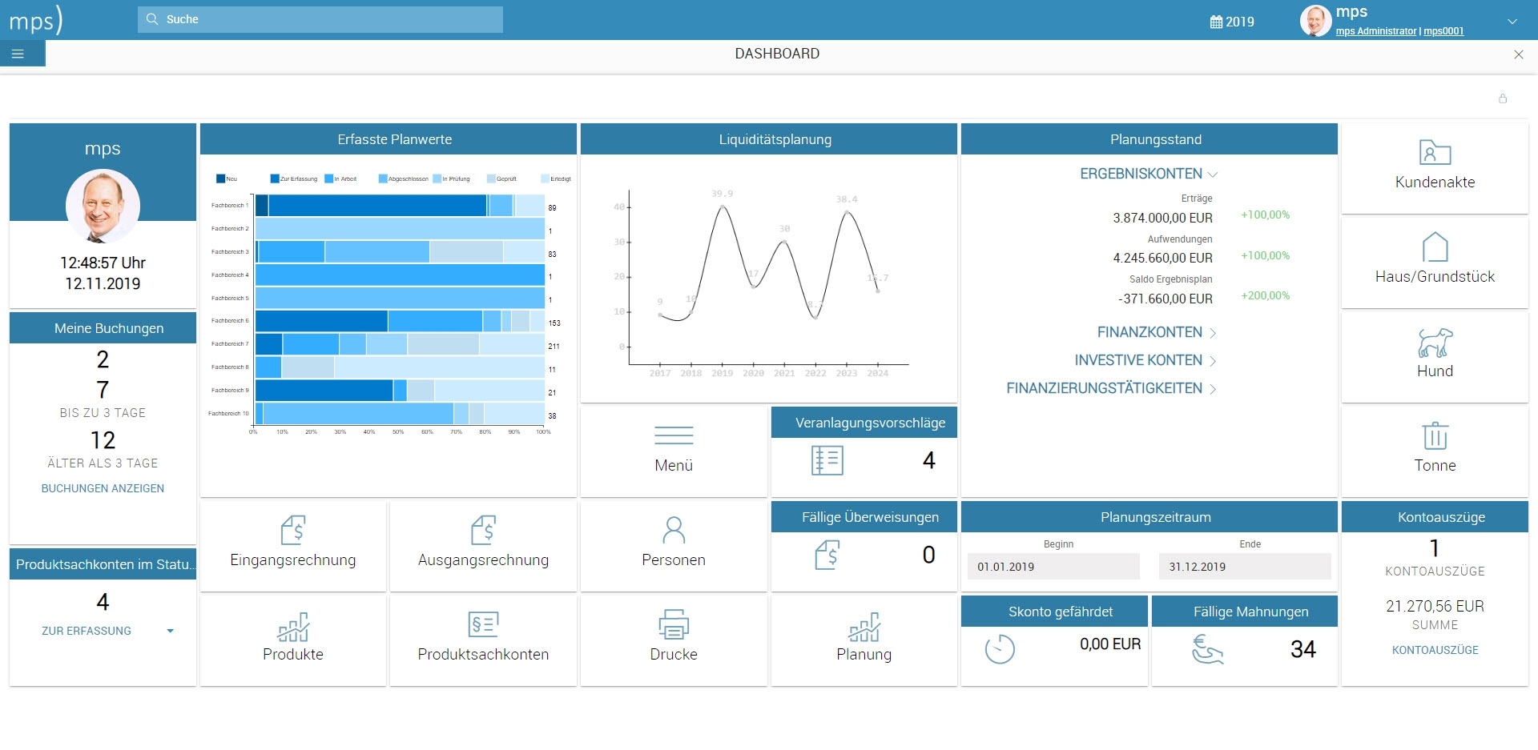Toggle the dashboard lock icon
The image size is (1538, 750).
tap(1503, 98)
